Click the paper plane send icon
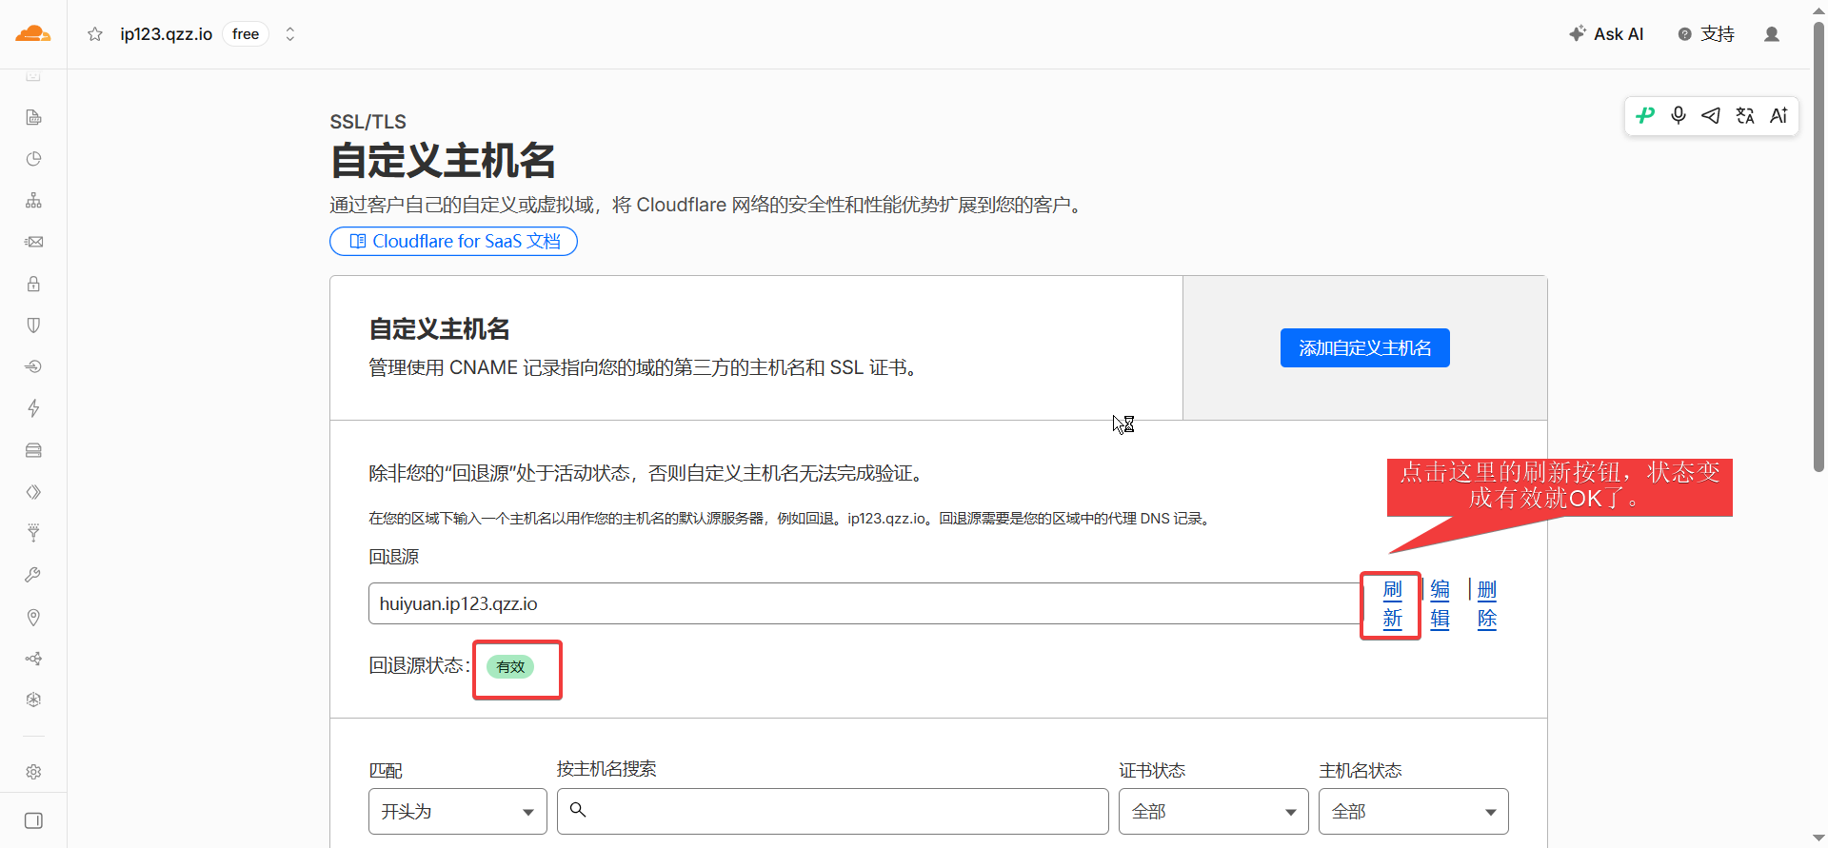1828x848 pixels. coord(1711,115)
